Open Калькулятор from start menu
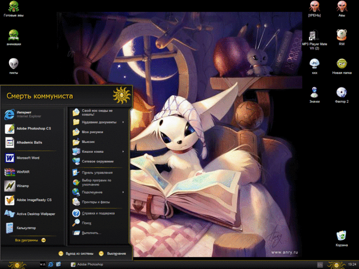This screenshot has height=269, width=359. click(33, 228)
